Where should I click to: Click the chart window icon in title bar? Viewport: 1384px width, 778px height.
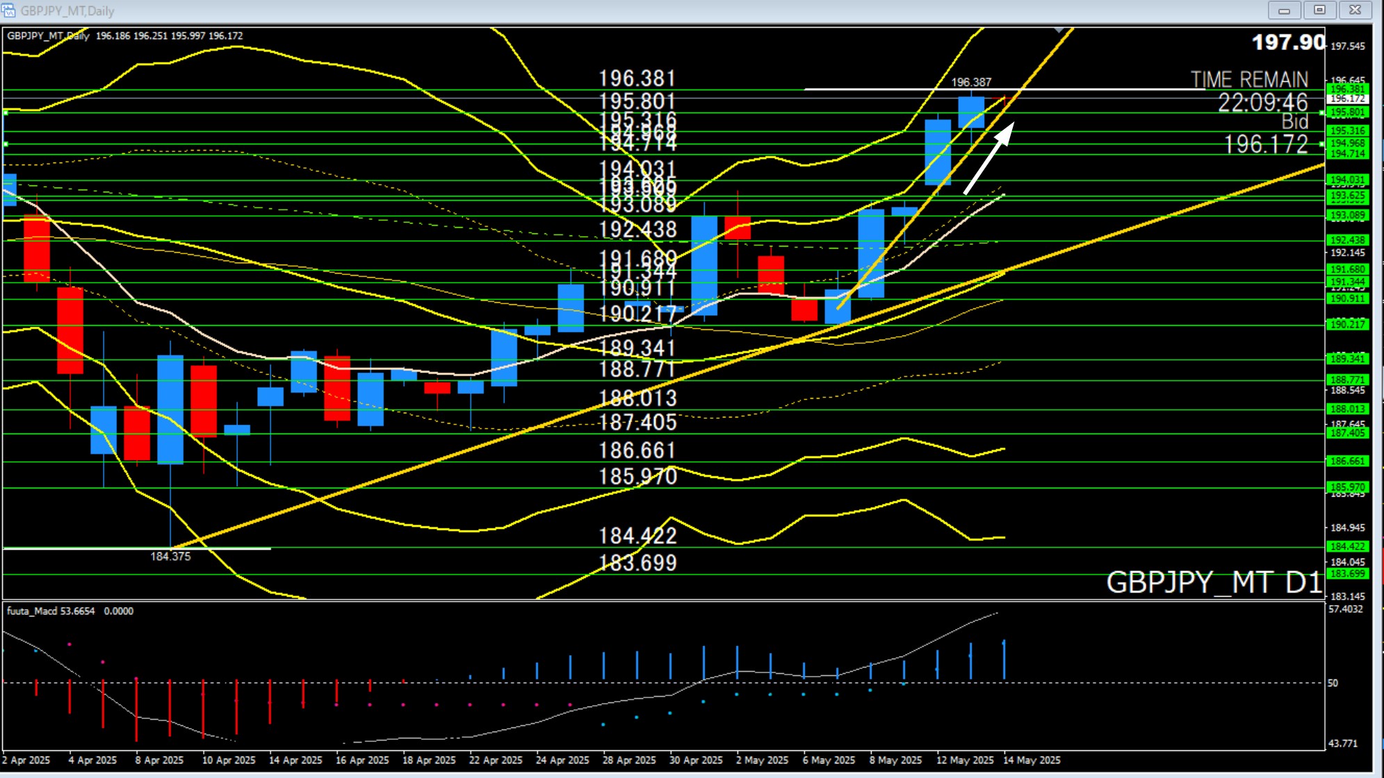(8, 10)
